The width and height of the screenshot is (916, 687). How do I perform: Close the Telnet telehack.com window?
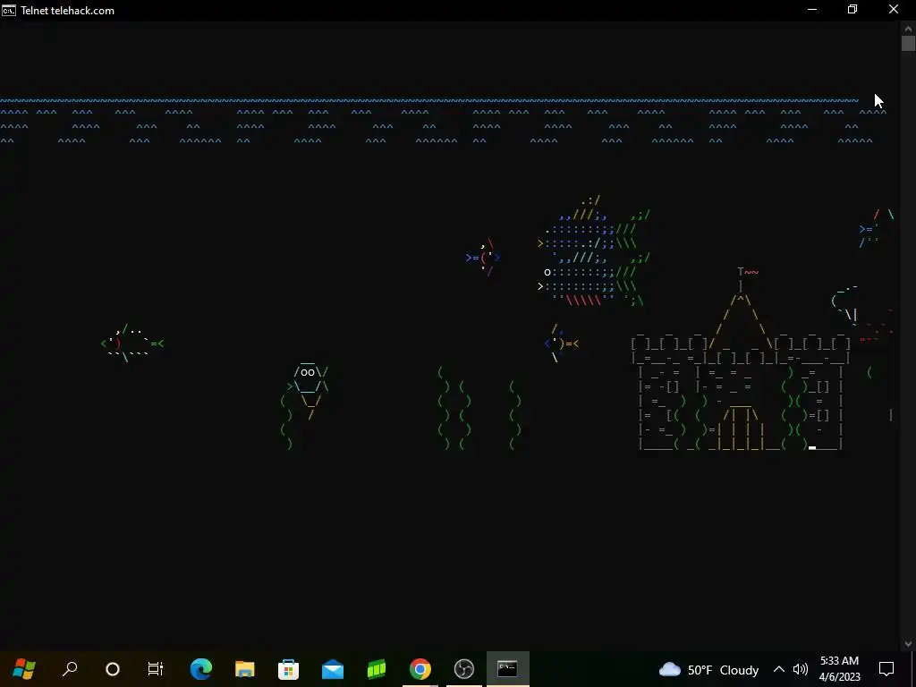pyautogui.click(x=894, y=10)
